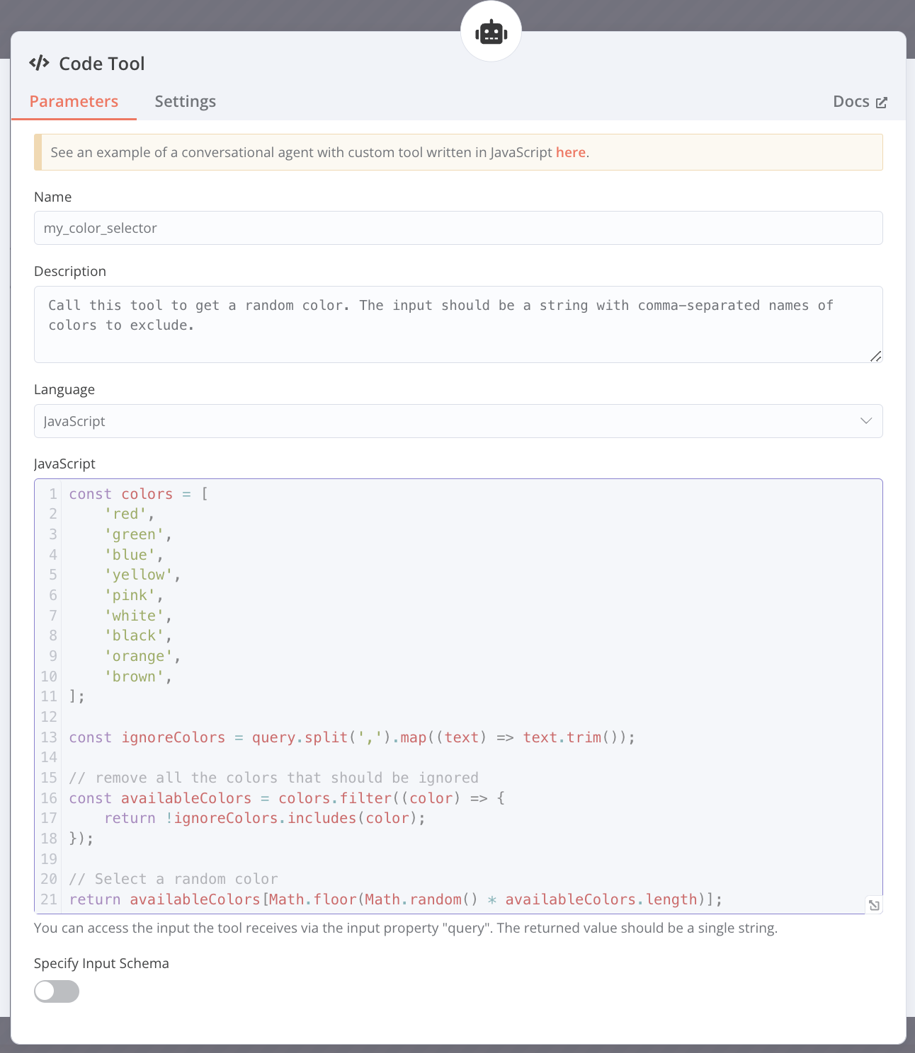Click the 'yellow' string in code line 5

(x=138, y=575)
